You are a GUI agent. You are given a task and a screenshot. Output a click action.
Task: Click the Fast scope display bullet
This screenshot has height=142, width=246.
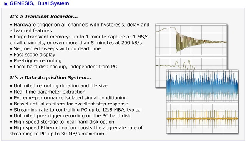tap(32, 55)
